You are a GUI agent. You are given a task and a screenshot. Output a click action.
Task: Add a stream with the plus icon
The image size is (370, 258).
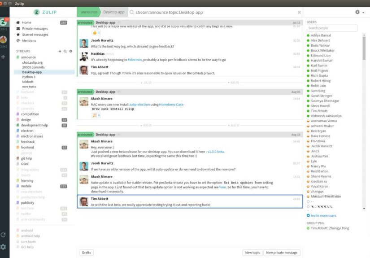(x=60, y=51)
